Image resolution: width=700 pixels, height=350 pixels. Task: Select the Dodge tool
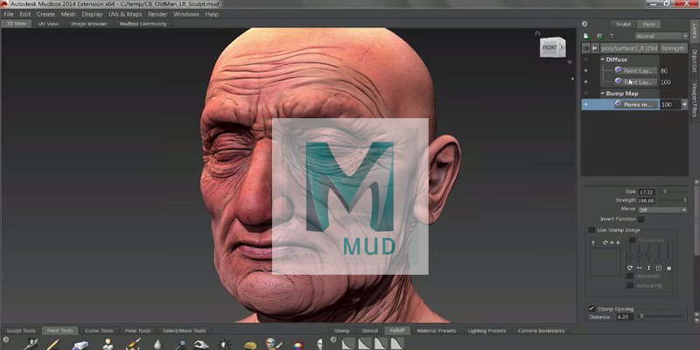tap(180, 345)
